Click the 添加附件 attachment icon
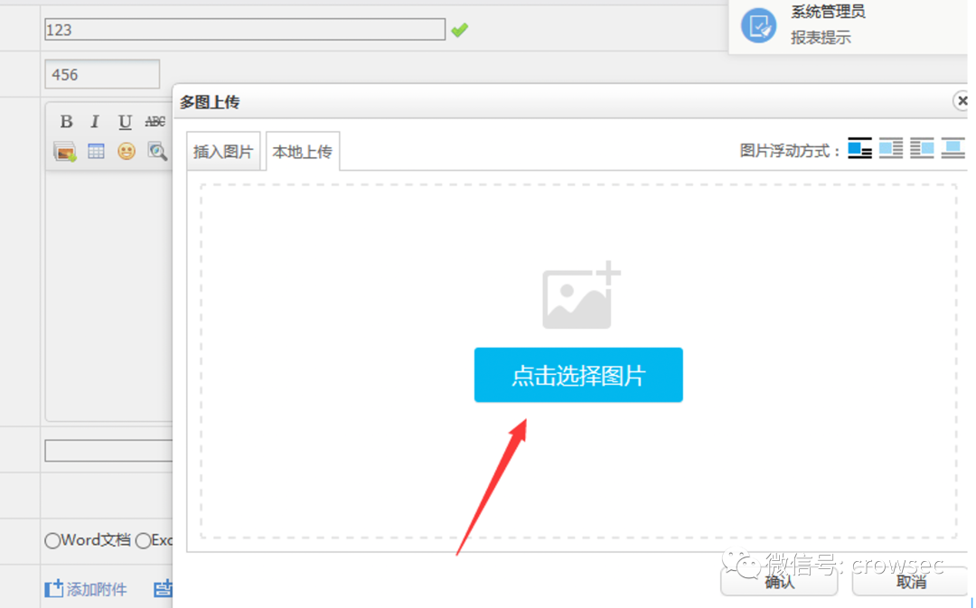Viewport: 976px width, 608px height. (54, 588)
